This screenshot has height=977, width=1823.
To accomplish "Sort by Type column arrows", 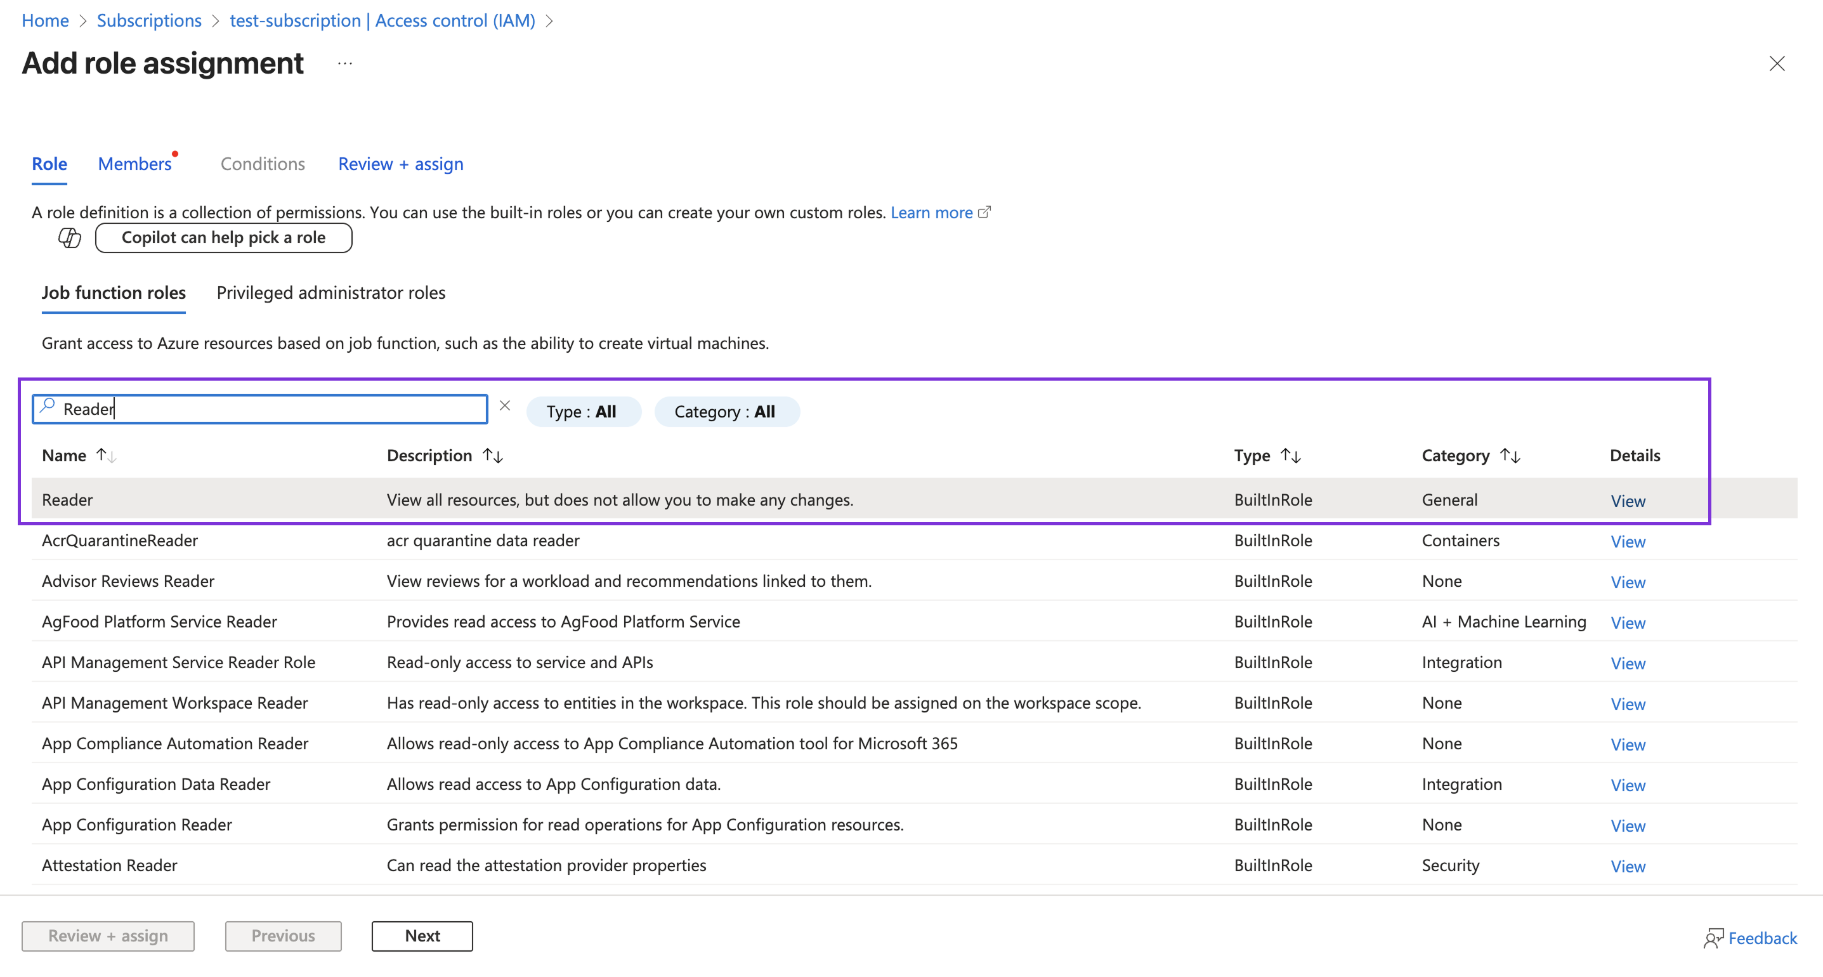I will coord(1290,456).
